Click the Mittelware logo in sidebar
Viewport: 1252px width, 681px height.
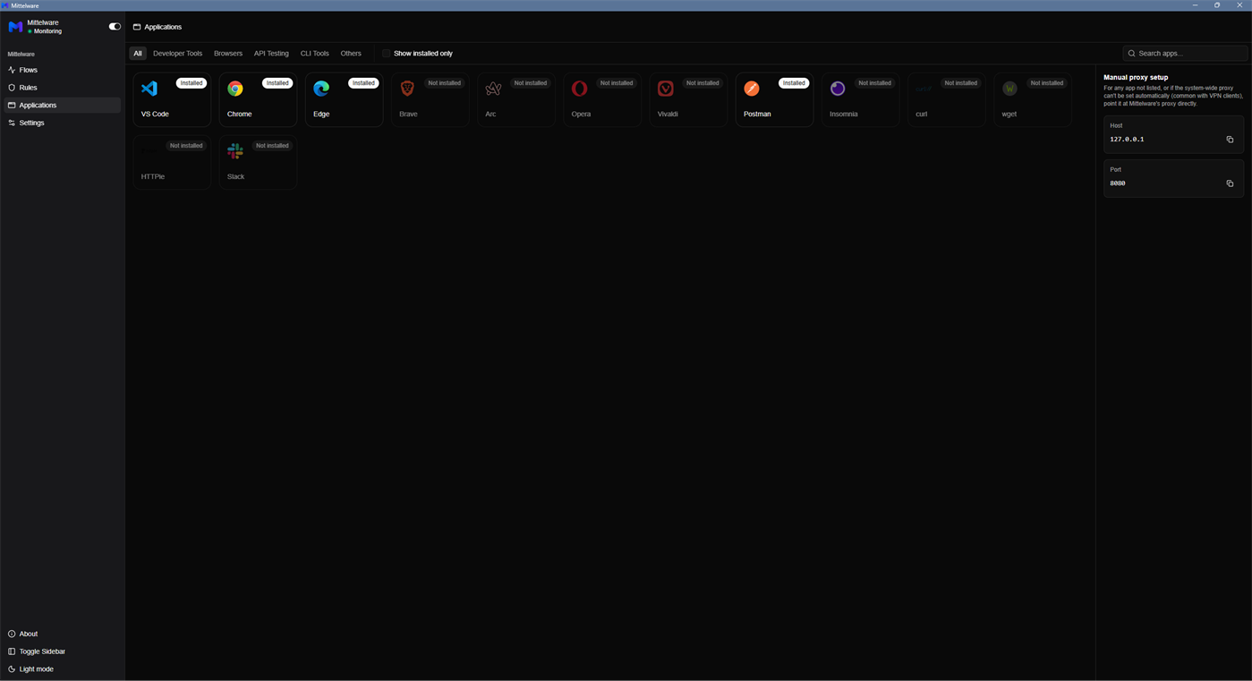(x=15, y=27)
